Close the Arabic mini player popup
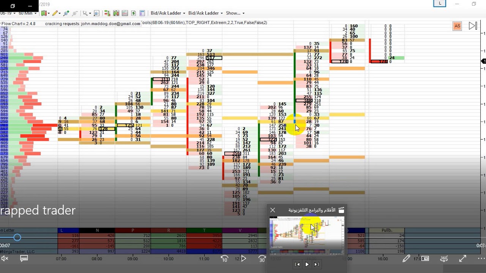This screenshot has height=273, width=486. point(272,210)
